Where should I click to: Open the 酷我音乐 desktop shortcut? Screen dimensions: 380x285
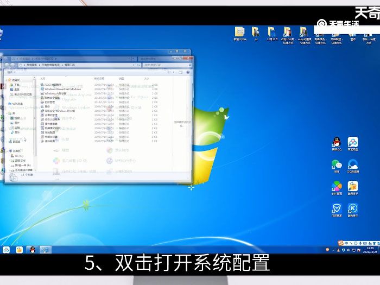pyautogui.click(x=353, y=188)
